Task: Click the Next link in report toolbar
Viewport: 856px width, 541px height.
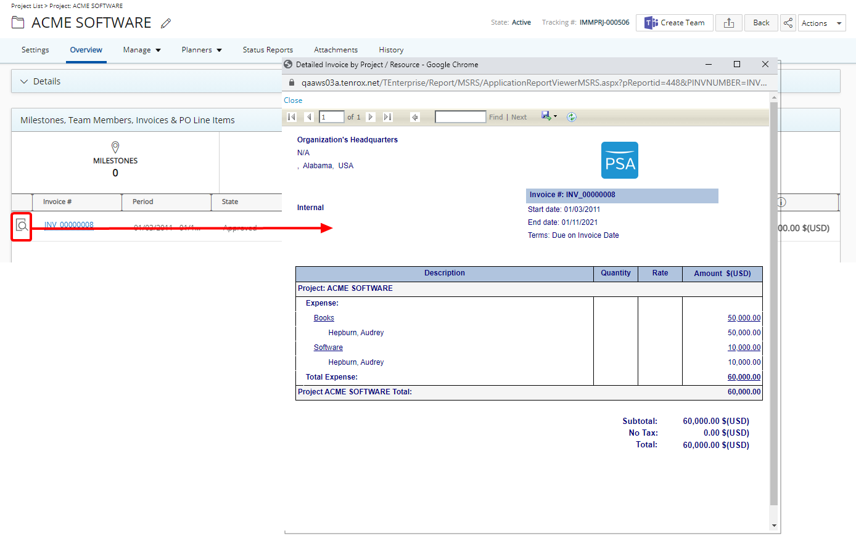Action: point(519,117)
